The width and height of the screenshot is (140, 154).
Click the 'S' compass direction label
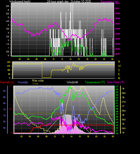(119, 70)
